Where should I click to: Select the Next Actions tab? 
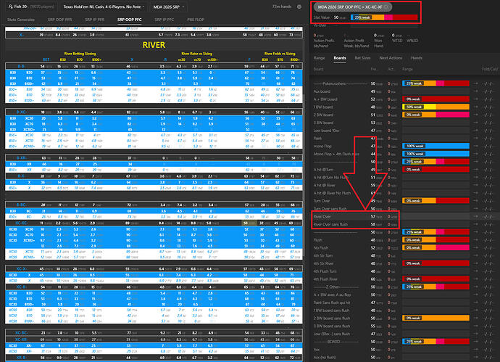tap(391, 58)
